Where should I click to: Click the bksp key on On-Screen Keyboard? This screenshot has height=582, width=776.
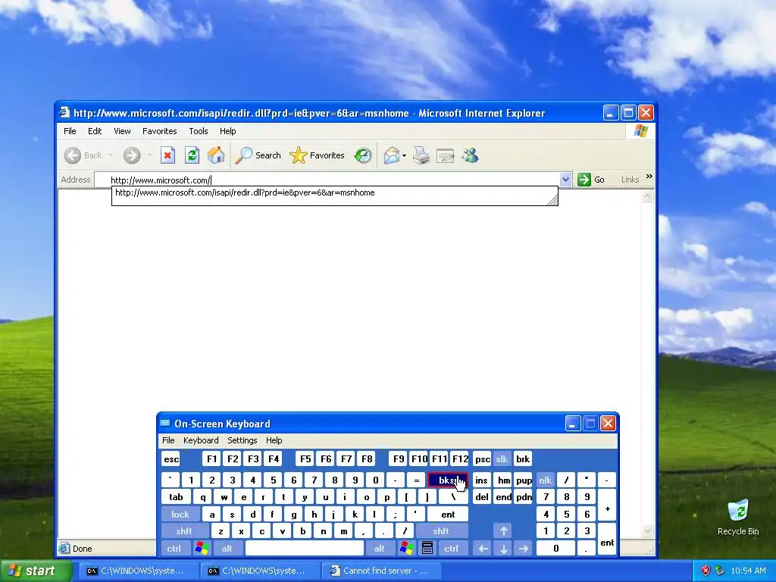(447, 480)
